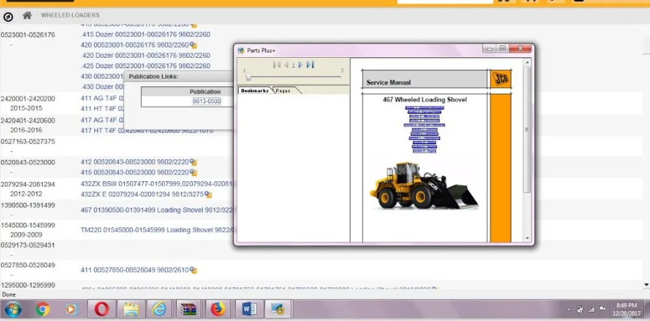Click the wheeled loader image in manual
The image size is (650, 321).
click(424, 186)
